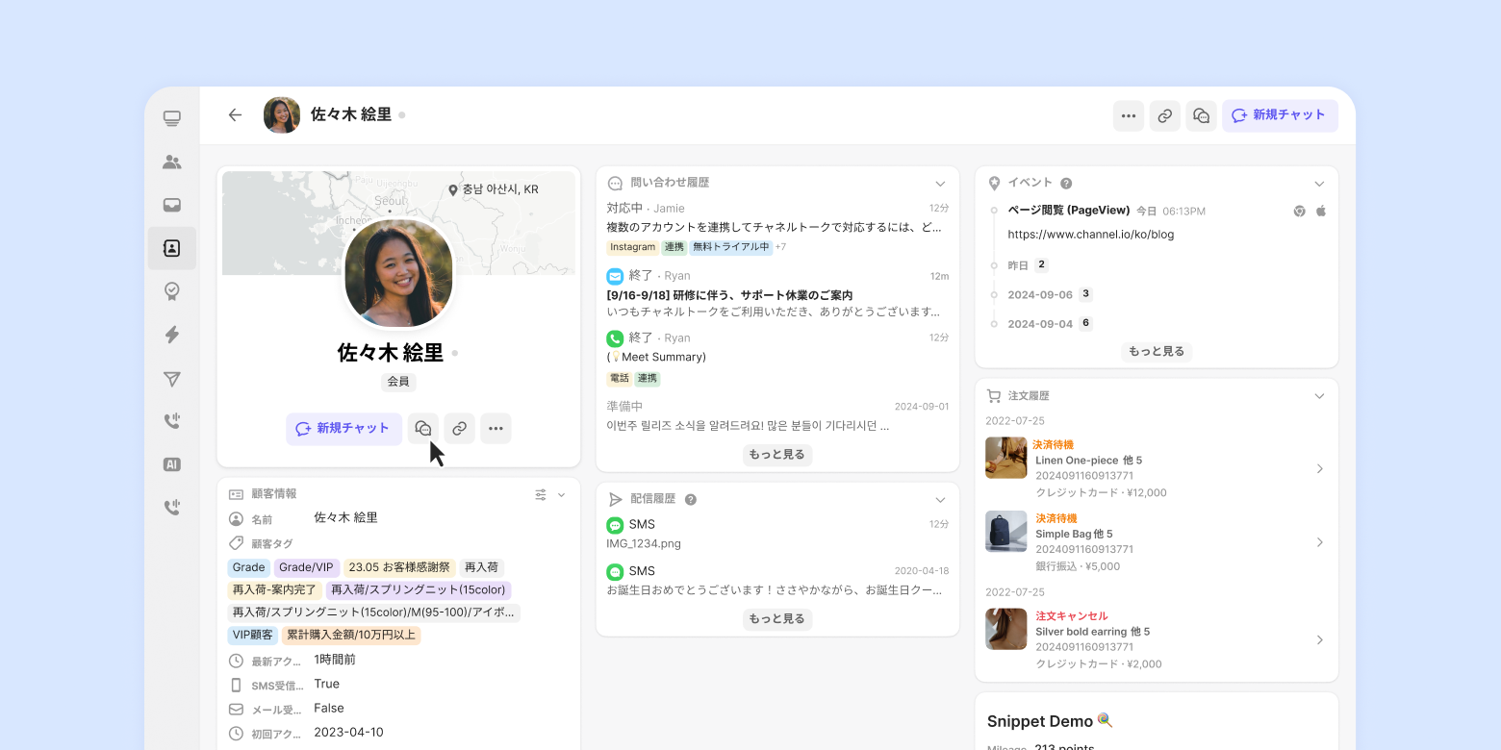Open the Meet Summary call inquiry

tap(777, 358)
